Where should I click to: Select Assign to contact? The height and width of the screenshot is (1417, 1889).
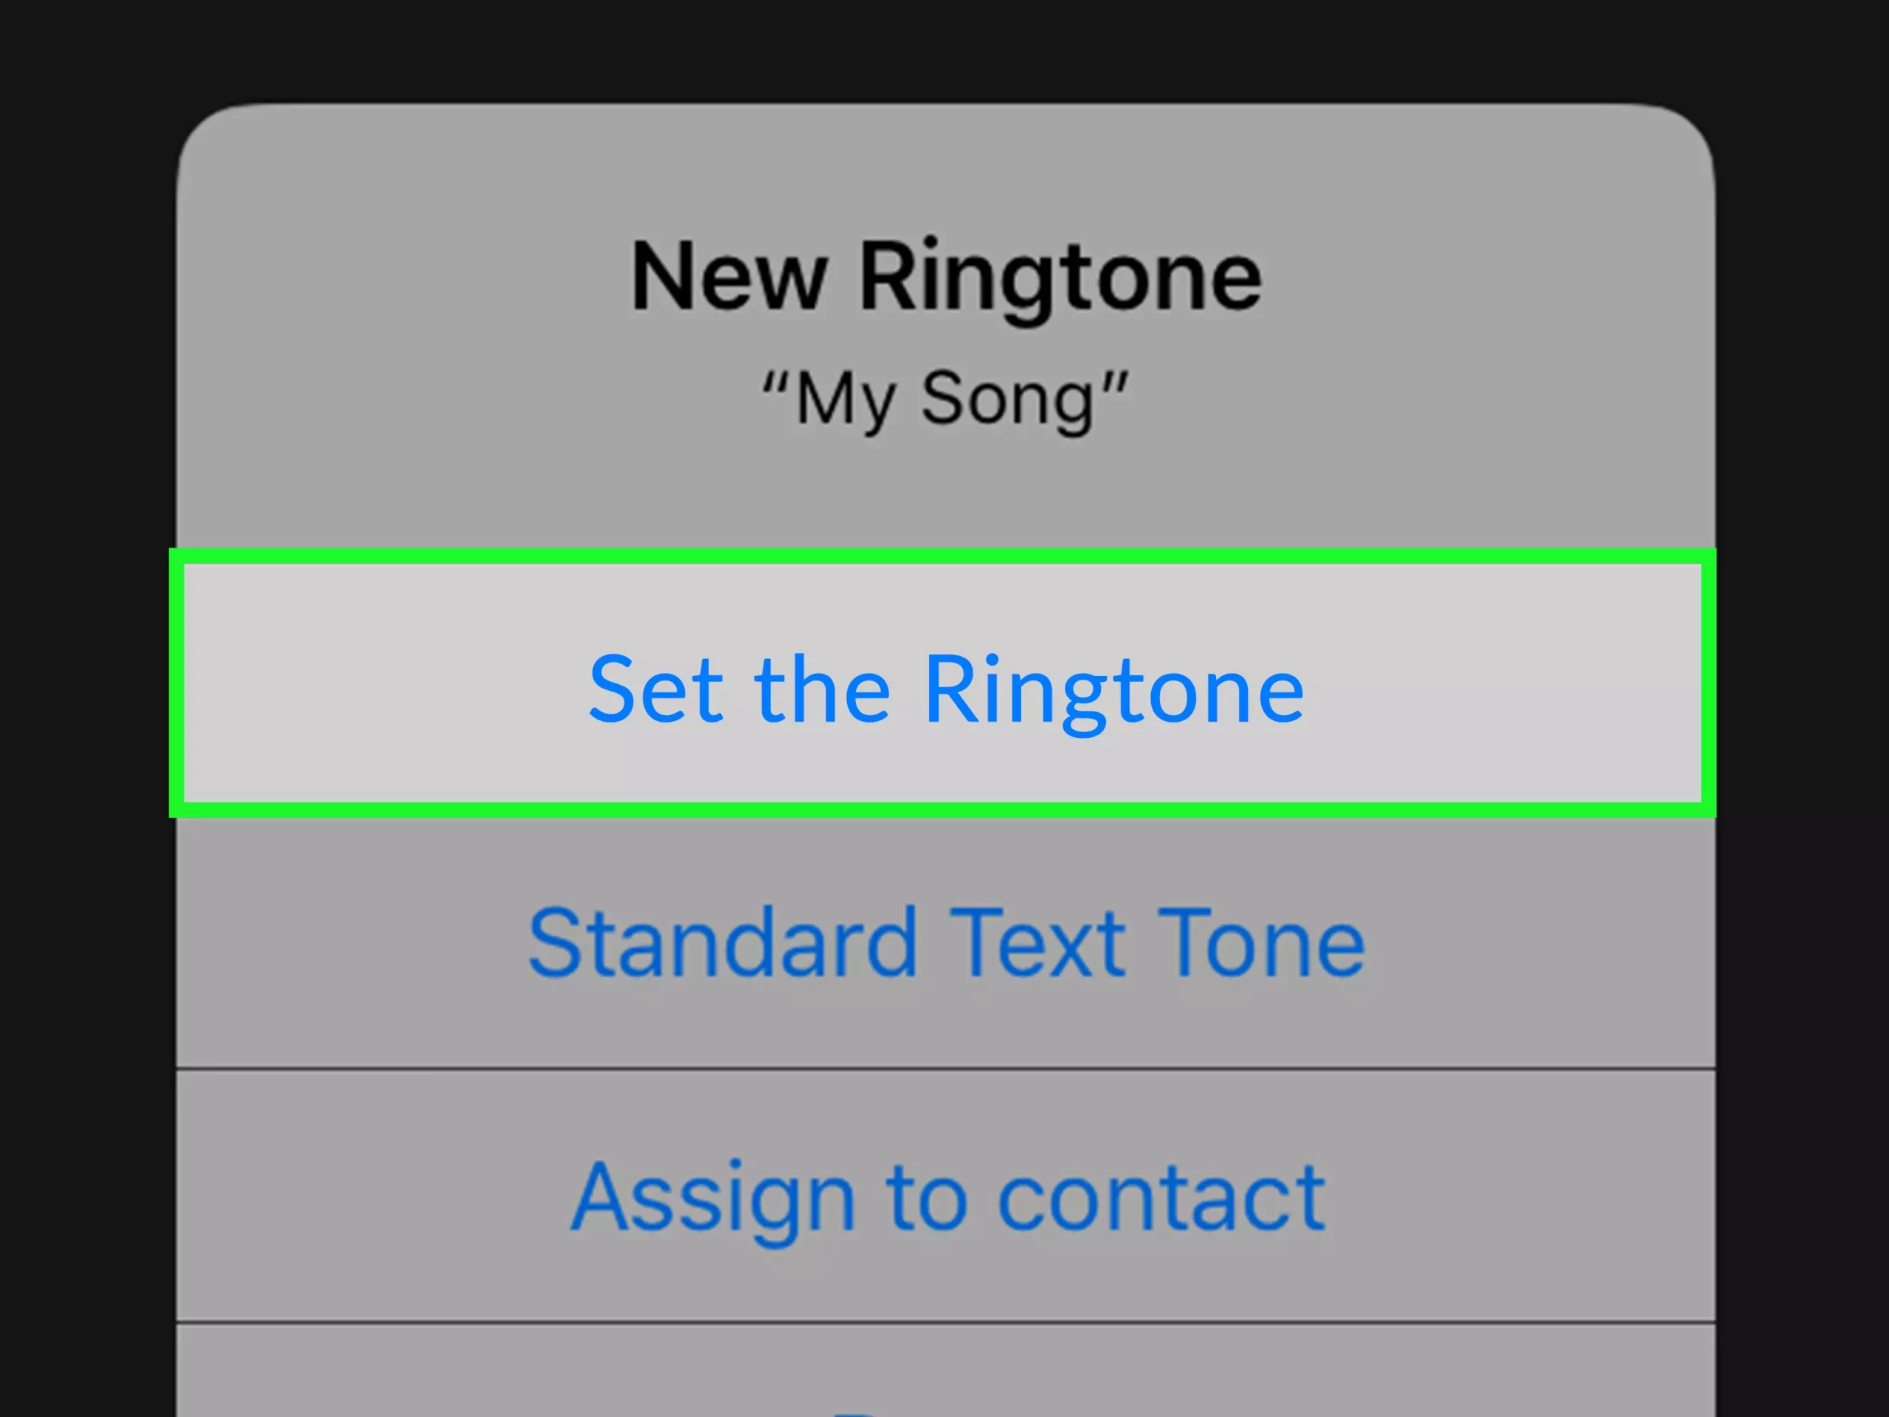click(x=945, y=1196)
